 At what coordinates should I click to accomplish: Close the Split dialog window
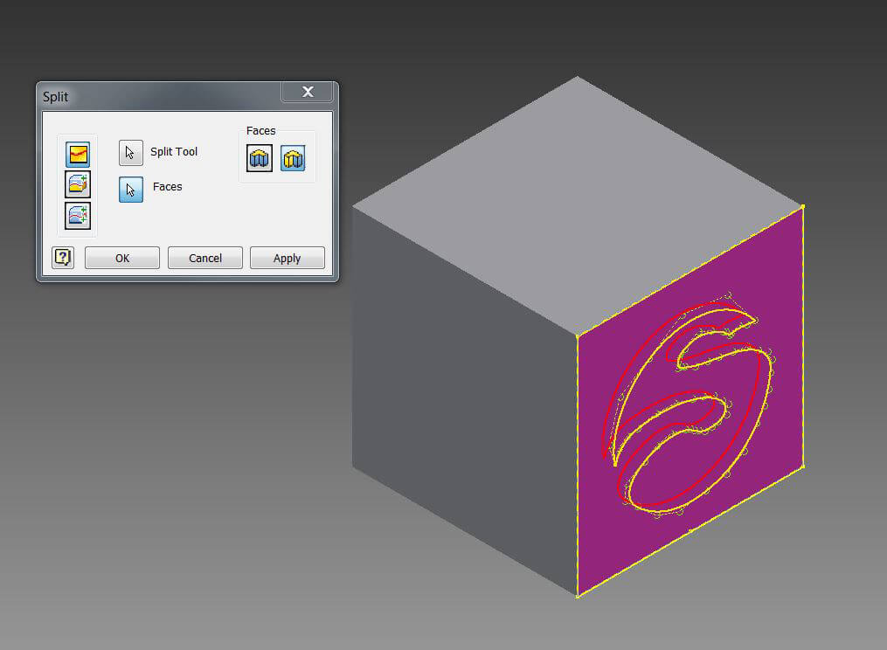[x=308, y=93]
